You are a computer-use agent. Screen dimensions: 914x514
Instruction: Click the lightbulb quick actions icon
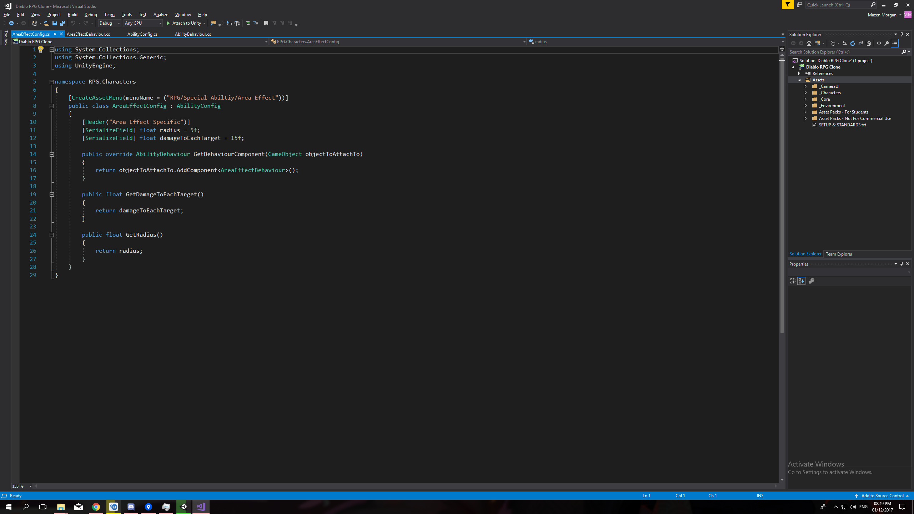click(x=41, y=49)
